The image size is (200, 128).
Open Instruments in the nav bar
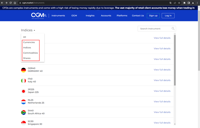tap(58, 16)
